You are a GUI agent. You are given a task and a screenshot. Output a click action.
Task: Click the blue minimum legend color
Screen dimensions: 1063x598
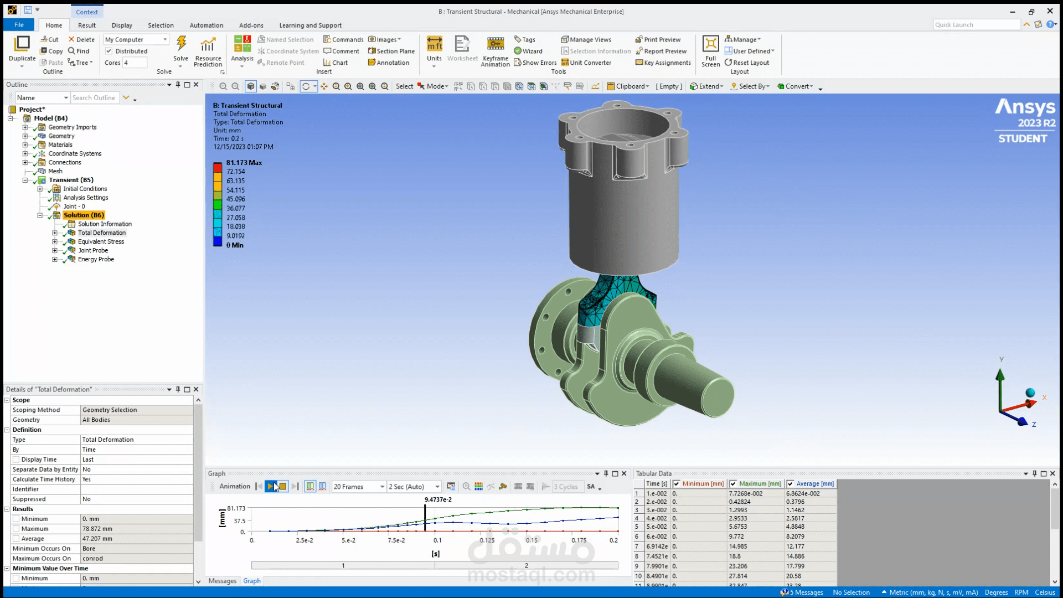(x=218, y=241)
